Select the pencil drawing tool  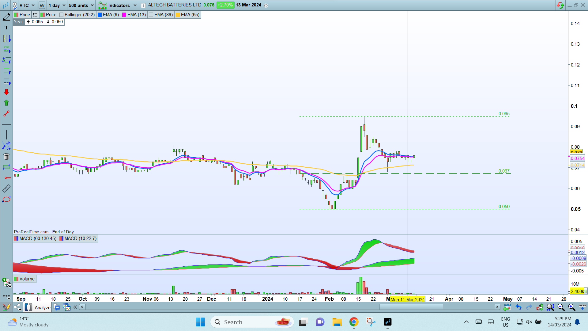[x=6, y=17]
